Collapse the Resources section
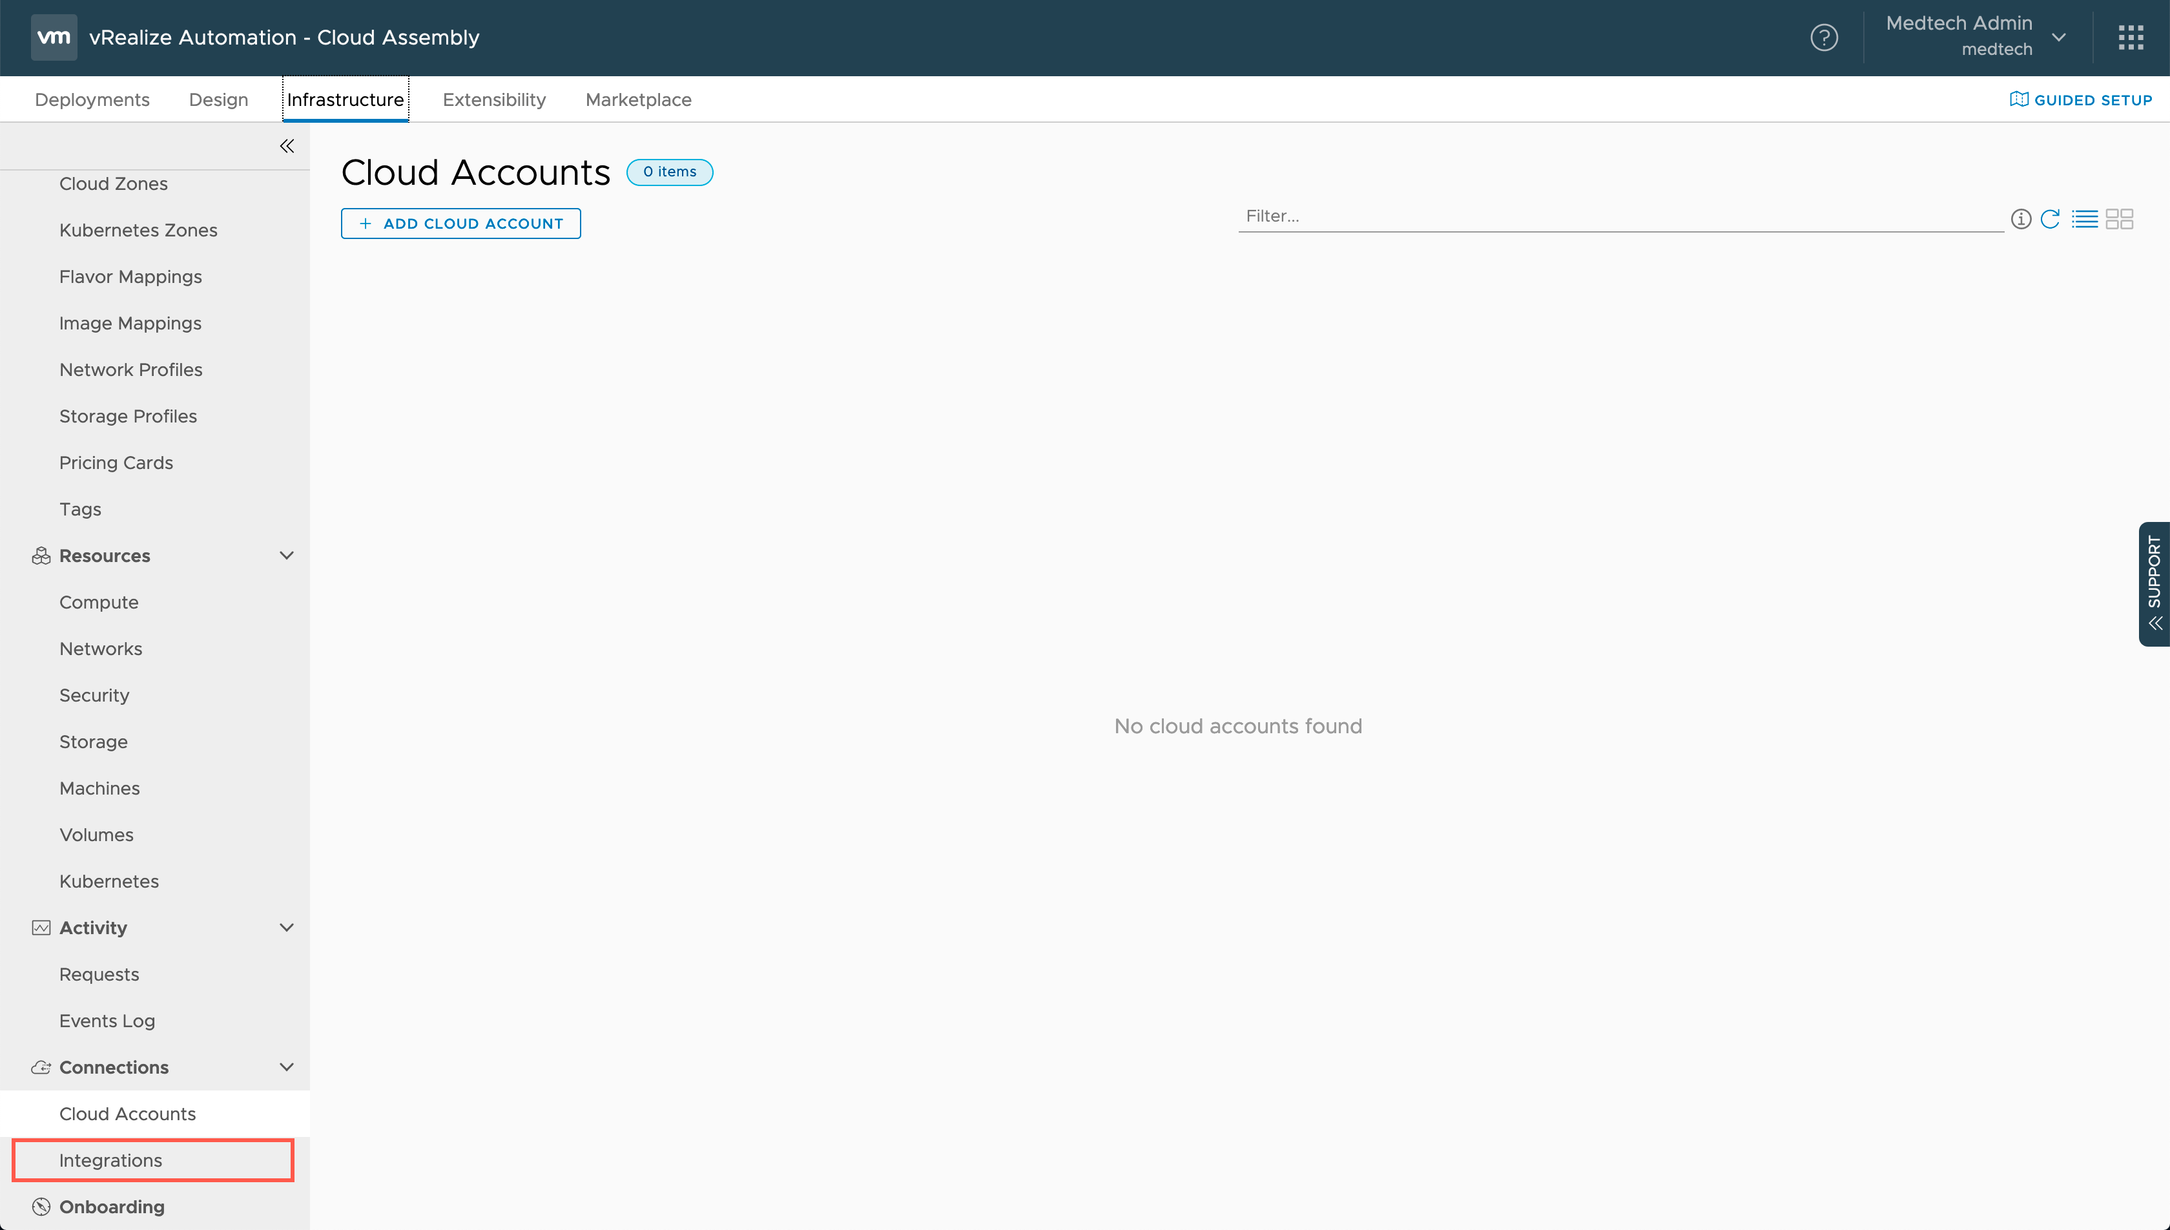Screen dimensions: 2170x1230 coord(287,556)
